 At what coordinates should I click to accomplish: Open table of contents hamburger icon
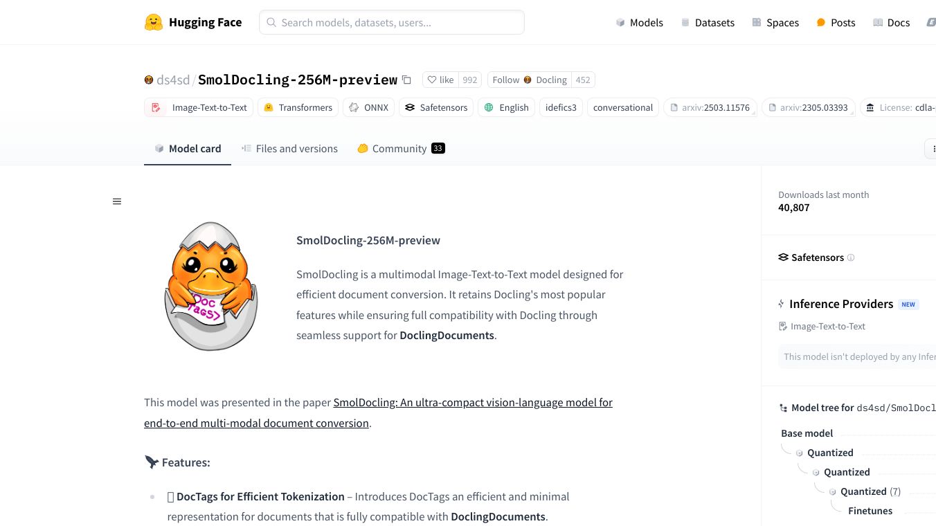pos(117,201)
